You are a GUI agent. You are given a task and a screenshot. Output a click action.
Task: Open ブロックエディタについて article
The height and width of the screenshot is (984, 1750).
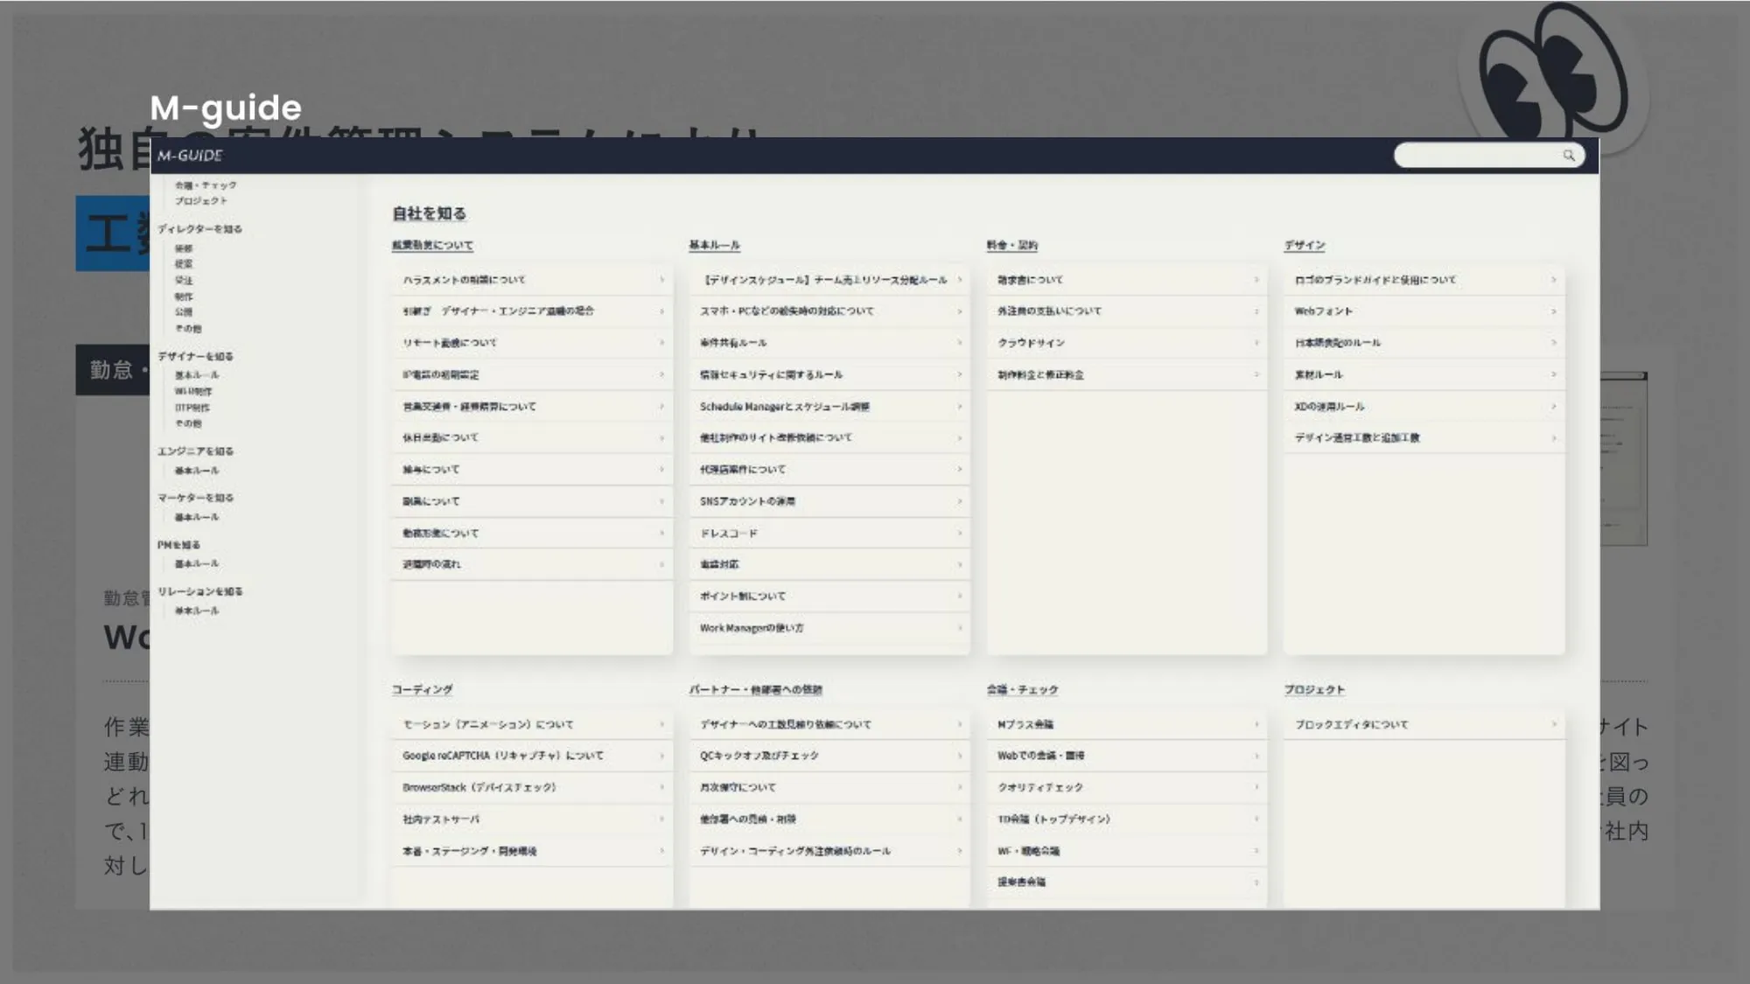pyautogui.click(x=1351, y=724)
